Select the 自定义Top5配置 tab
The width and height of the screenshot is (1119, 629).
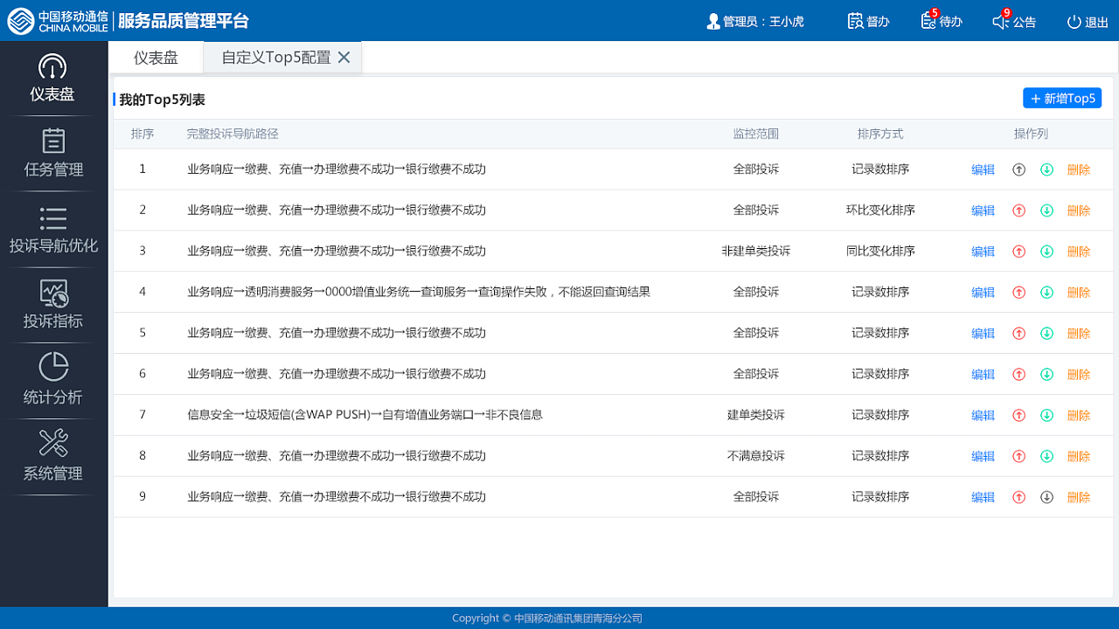pos(271,57)
